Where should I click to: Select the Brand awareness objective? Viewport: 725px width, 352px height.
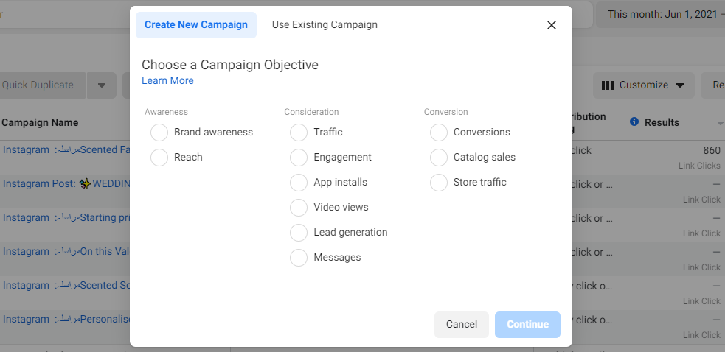tap(159, 132)
